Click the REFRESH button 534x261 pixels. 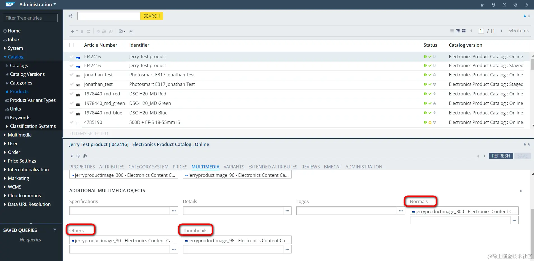(x=501, y=156)
